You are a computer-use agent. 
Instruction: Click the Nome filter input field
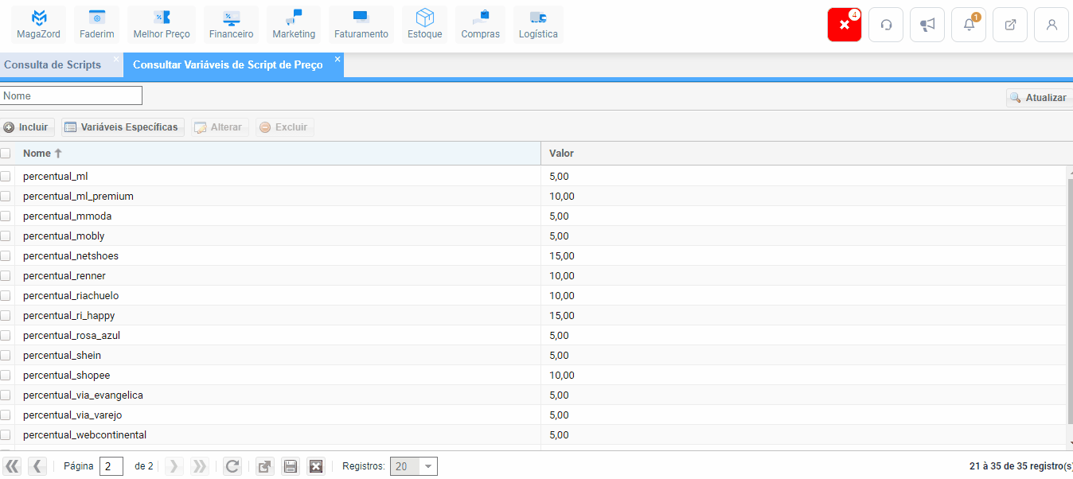(71, 95)
